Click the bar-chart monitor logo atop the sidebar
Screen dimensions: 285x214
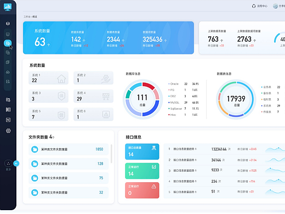(8, 7)
